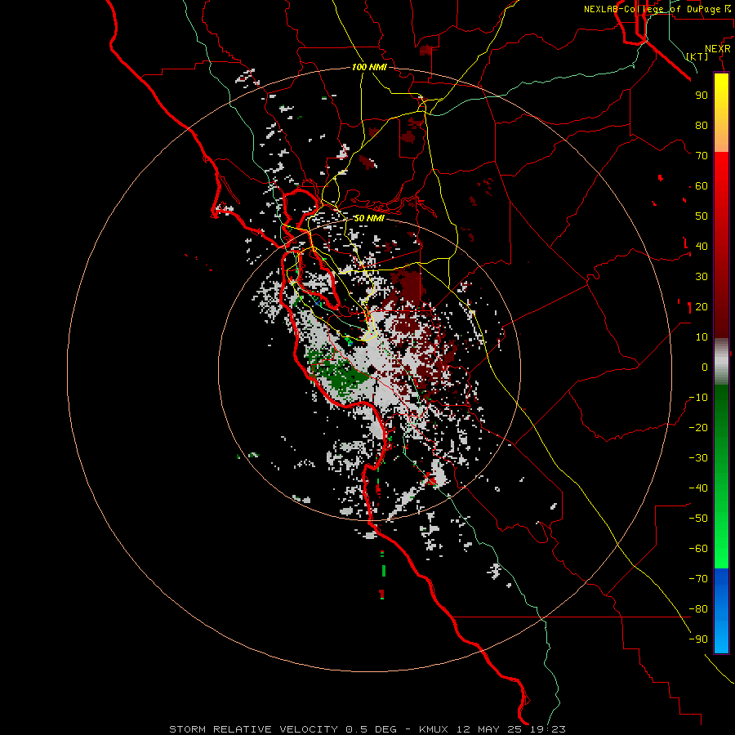Click the blue segment of the color bar
This screenshot has width=735, height=735.
721,610
